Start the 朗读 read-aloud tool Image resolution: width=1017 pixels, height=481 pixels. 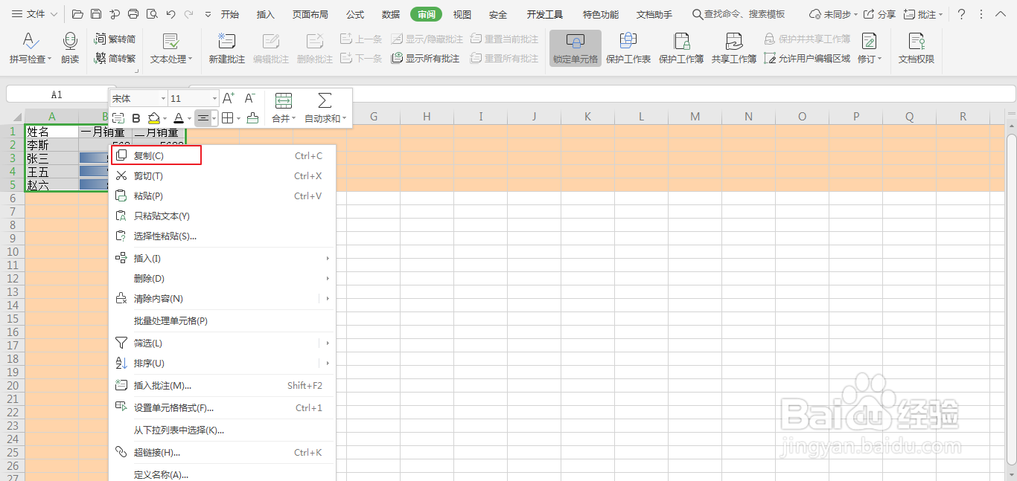(70, 48)
